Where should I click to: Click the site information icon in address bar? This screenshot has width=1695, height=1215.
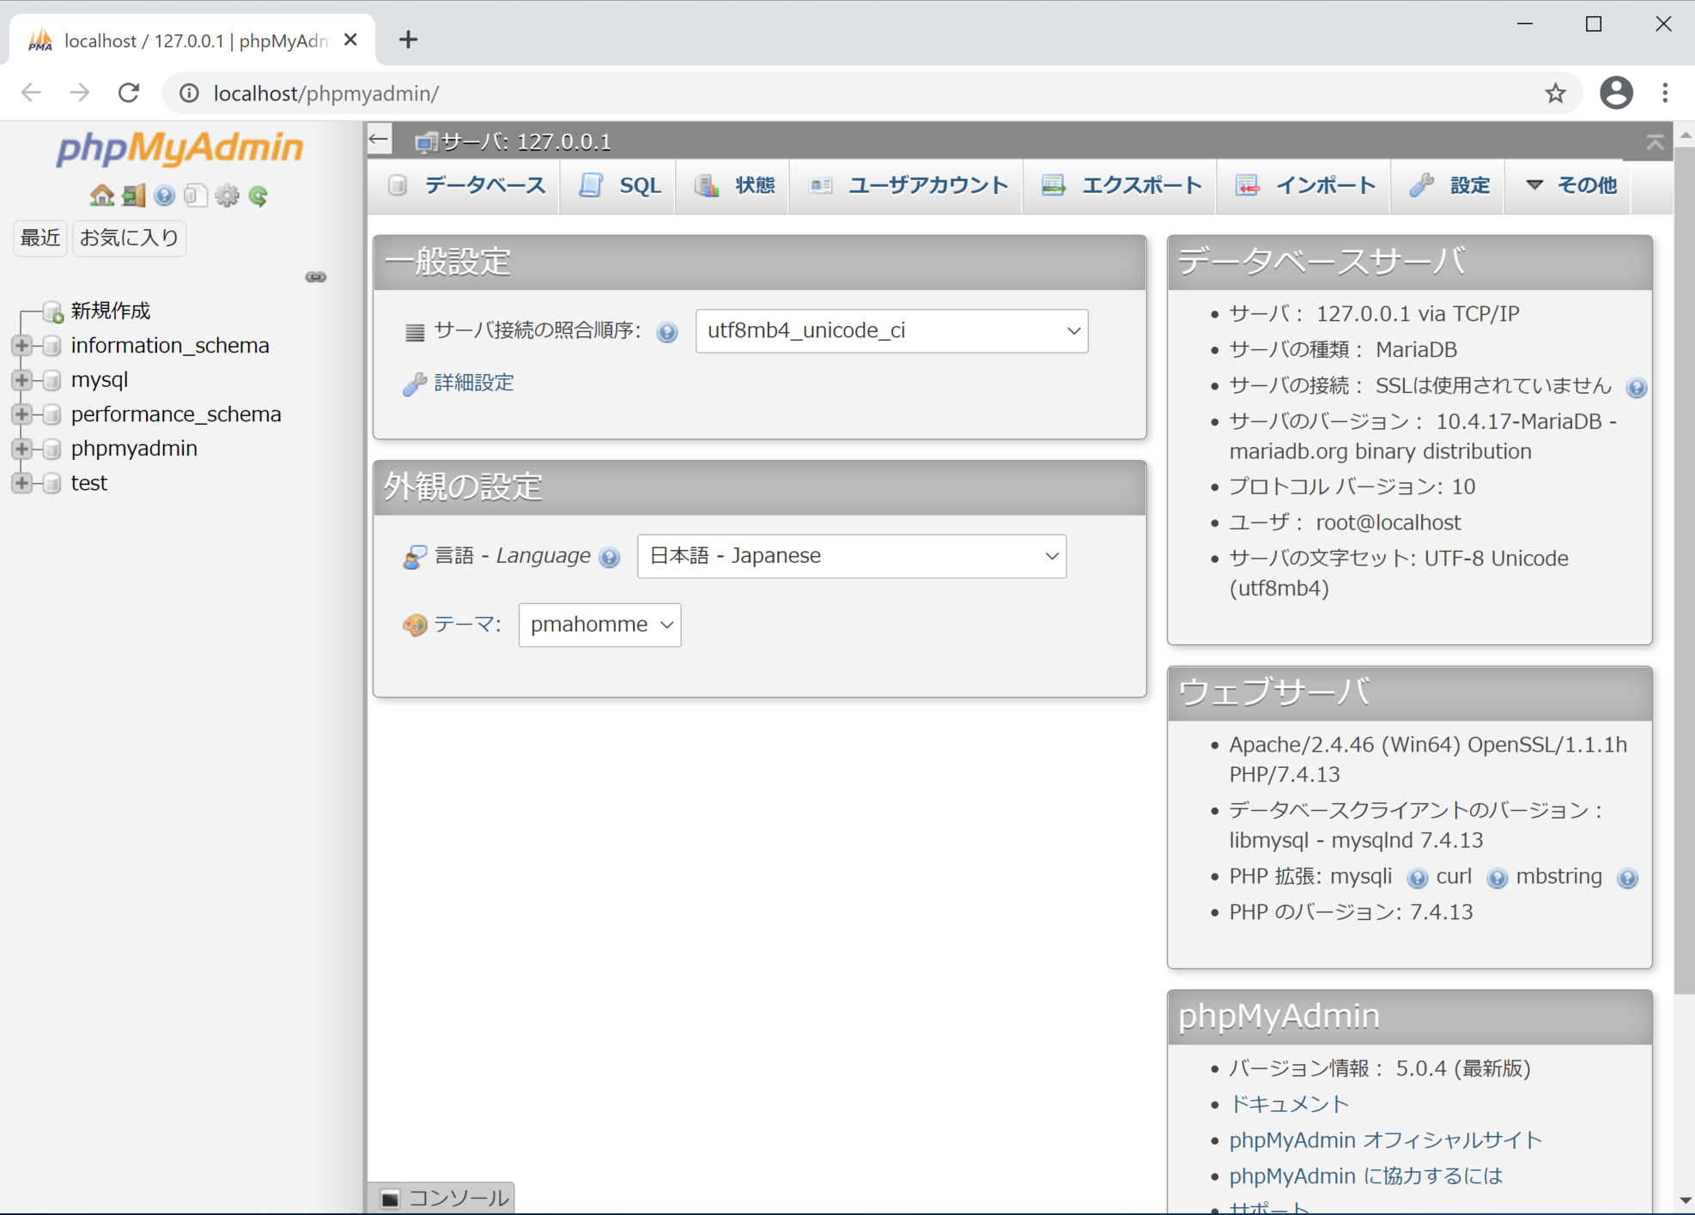(189, 93)
